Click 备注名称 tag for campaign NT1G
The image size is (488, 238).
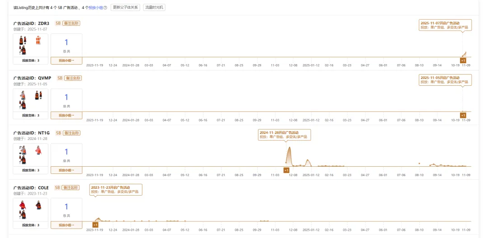(72, 133)
